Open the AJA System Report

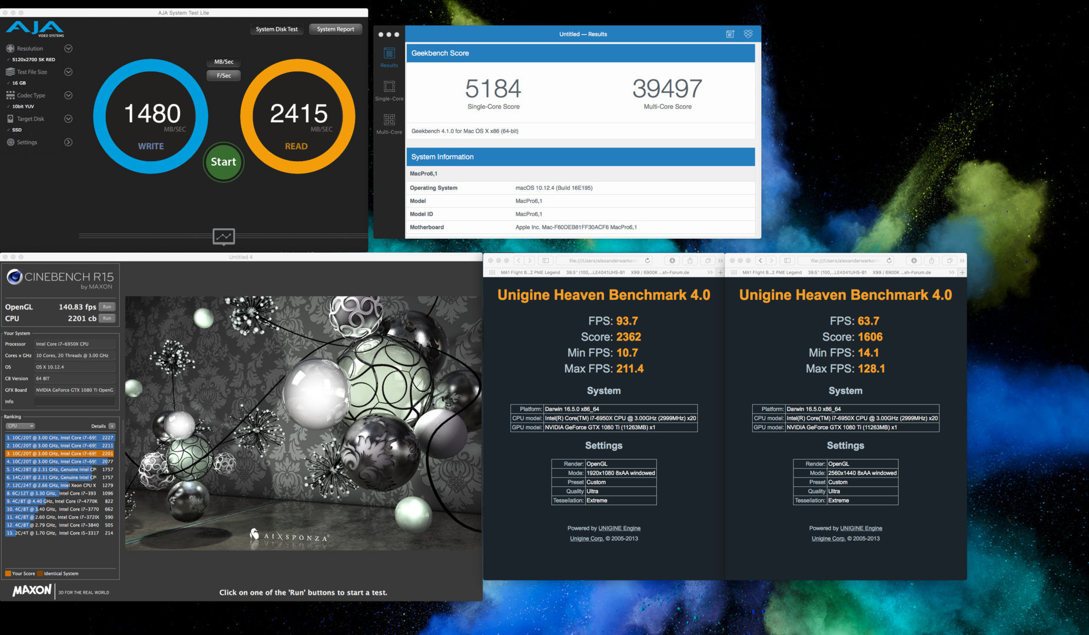[336, 29]
